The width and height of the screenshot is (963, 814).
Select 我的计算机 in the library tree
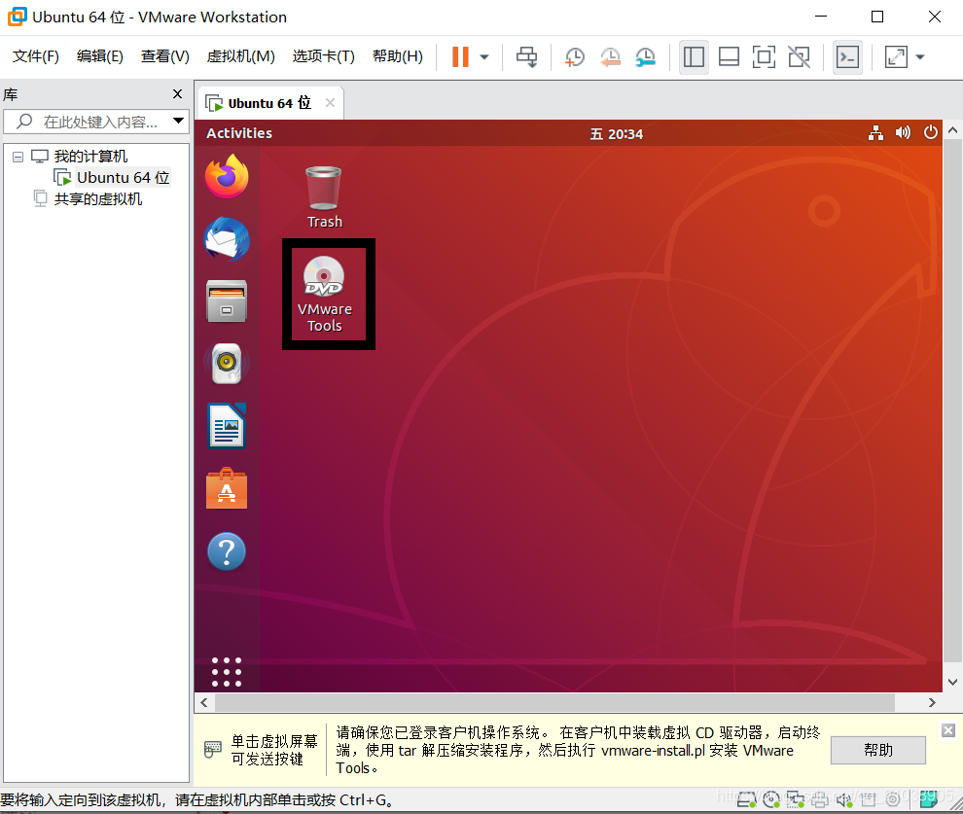pos(90,156)
